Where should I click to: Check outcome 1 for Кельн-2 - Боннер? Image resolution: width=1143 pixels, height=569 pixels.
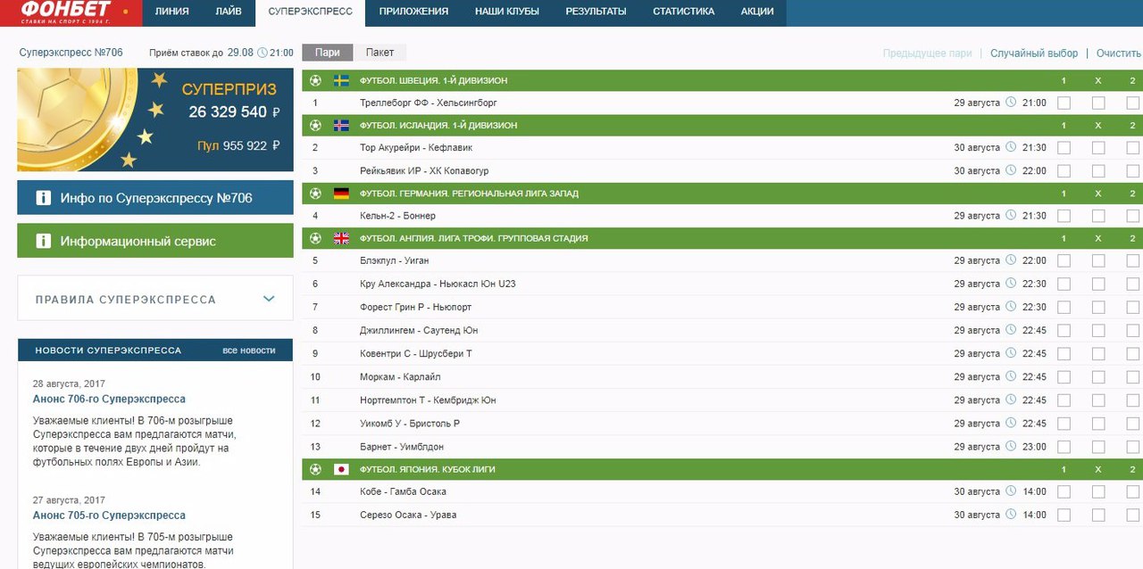click(1064, 216)
